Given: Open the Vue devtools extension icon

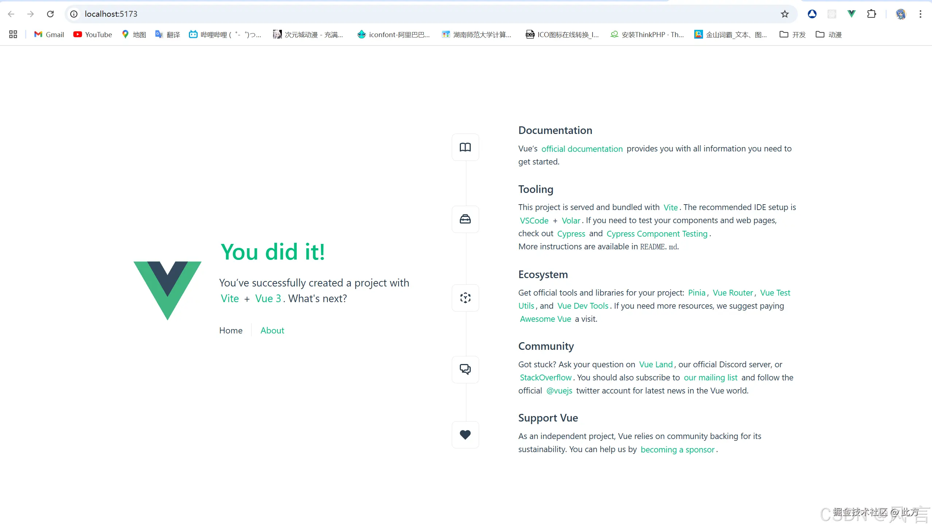Looking at the screenshot, I should (851, 14).
